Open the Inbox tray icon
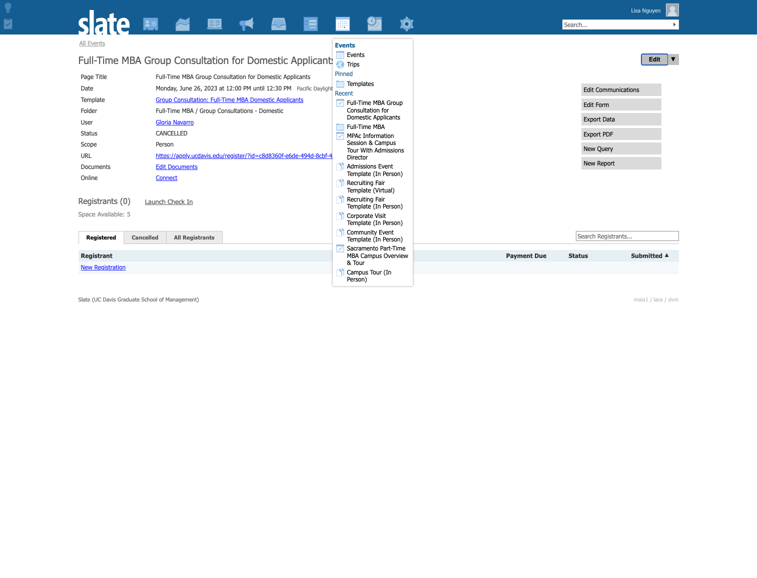This screenshot has width=757, height=578. pos(279,24)
